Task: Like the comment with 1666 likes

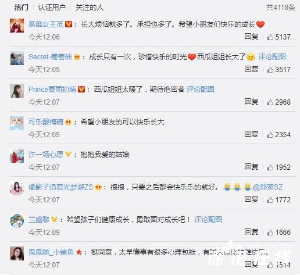Action: point(270,232)
